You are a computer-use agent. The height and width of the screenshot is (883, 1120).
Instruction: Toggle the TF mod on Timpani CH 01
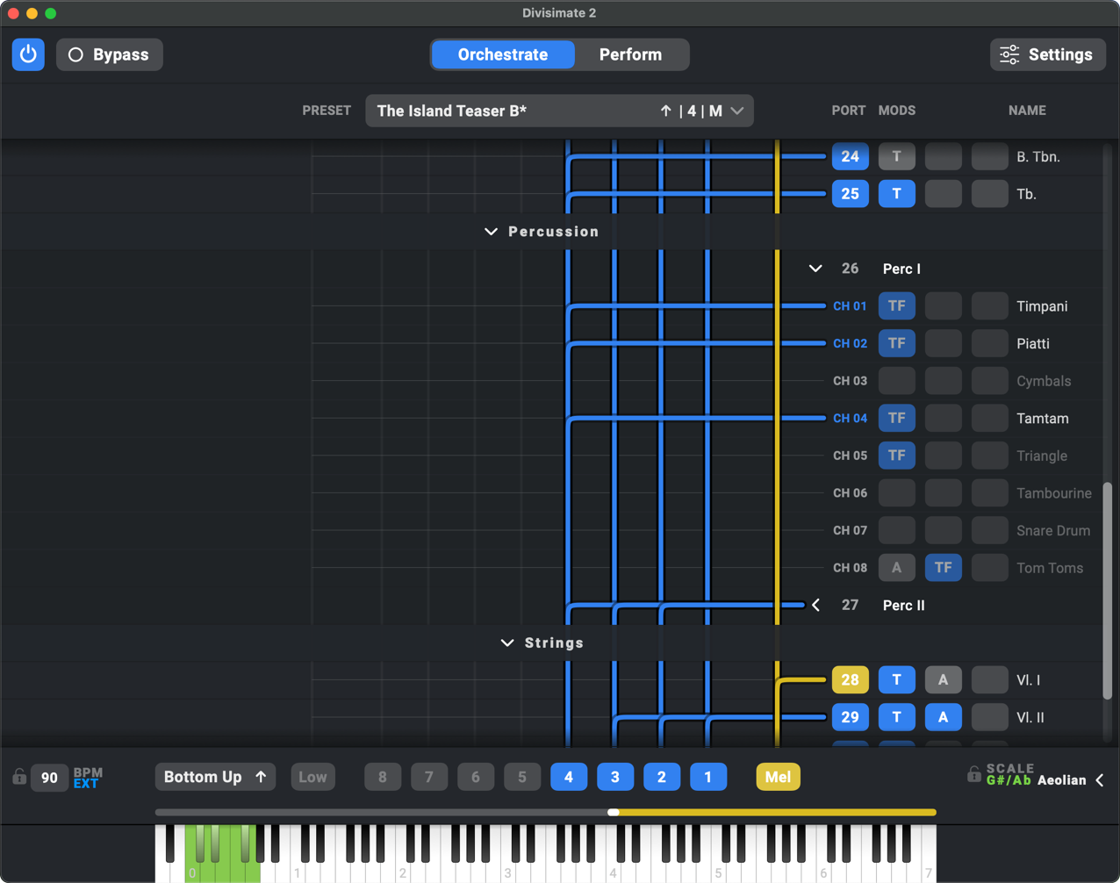coord(896,305)
